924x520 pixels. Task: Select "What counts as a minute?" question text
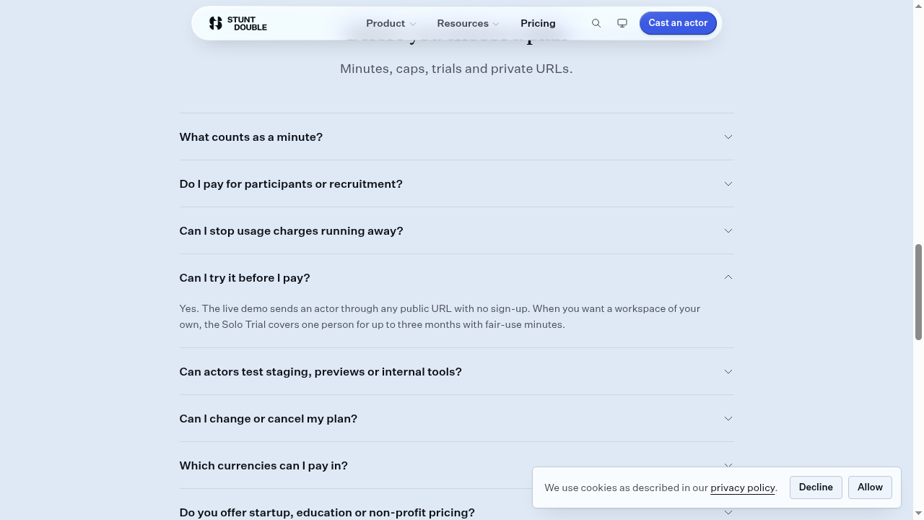(x=251, y=136)
